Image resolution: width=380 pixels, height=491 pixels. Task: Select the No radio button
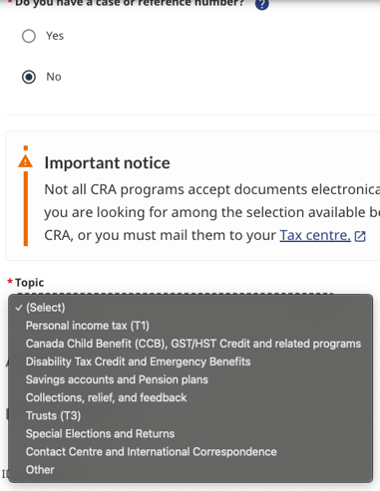(29, 77)
